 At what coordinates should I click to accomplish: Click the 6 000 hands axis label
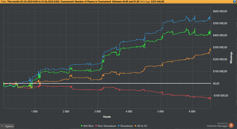(x=192, y=111)
